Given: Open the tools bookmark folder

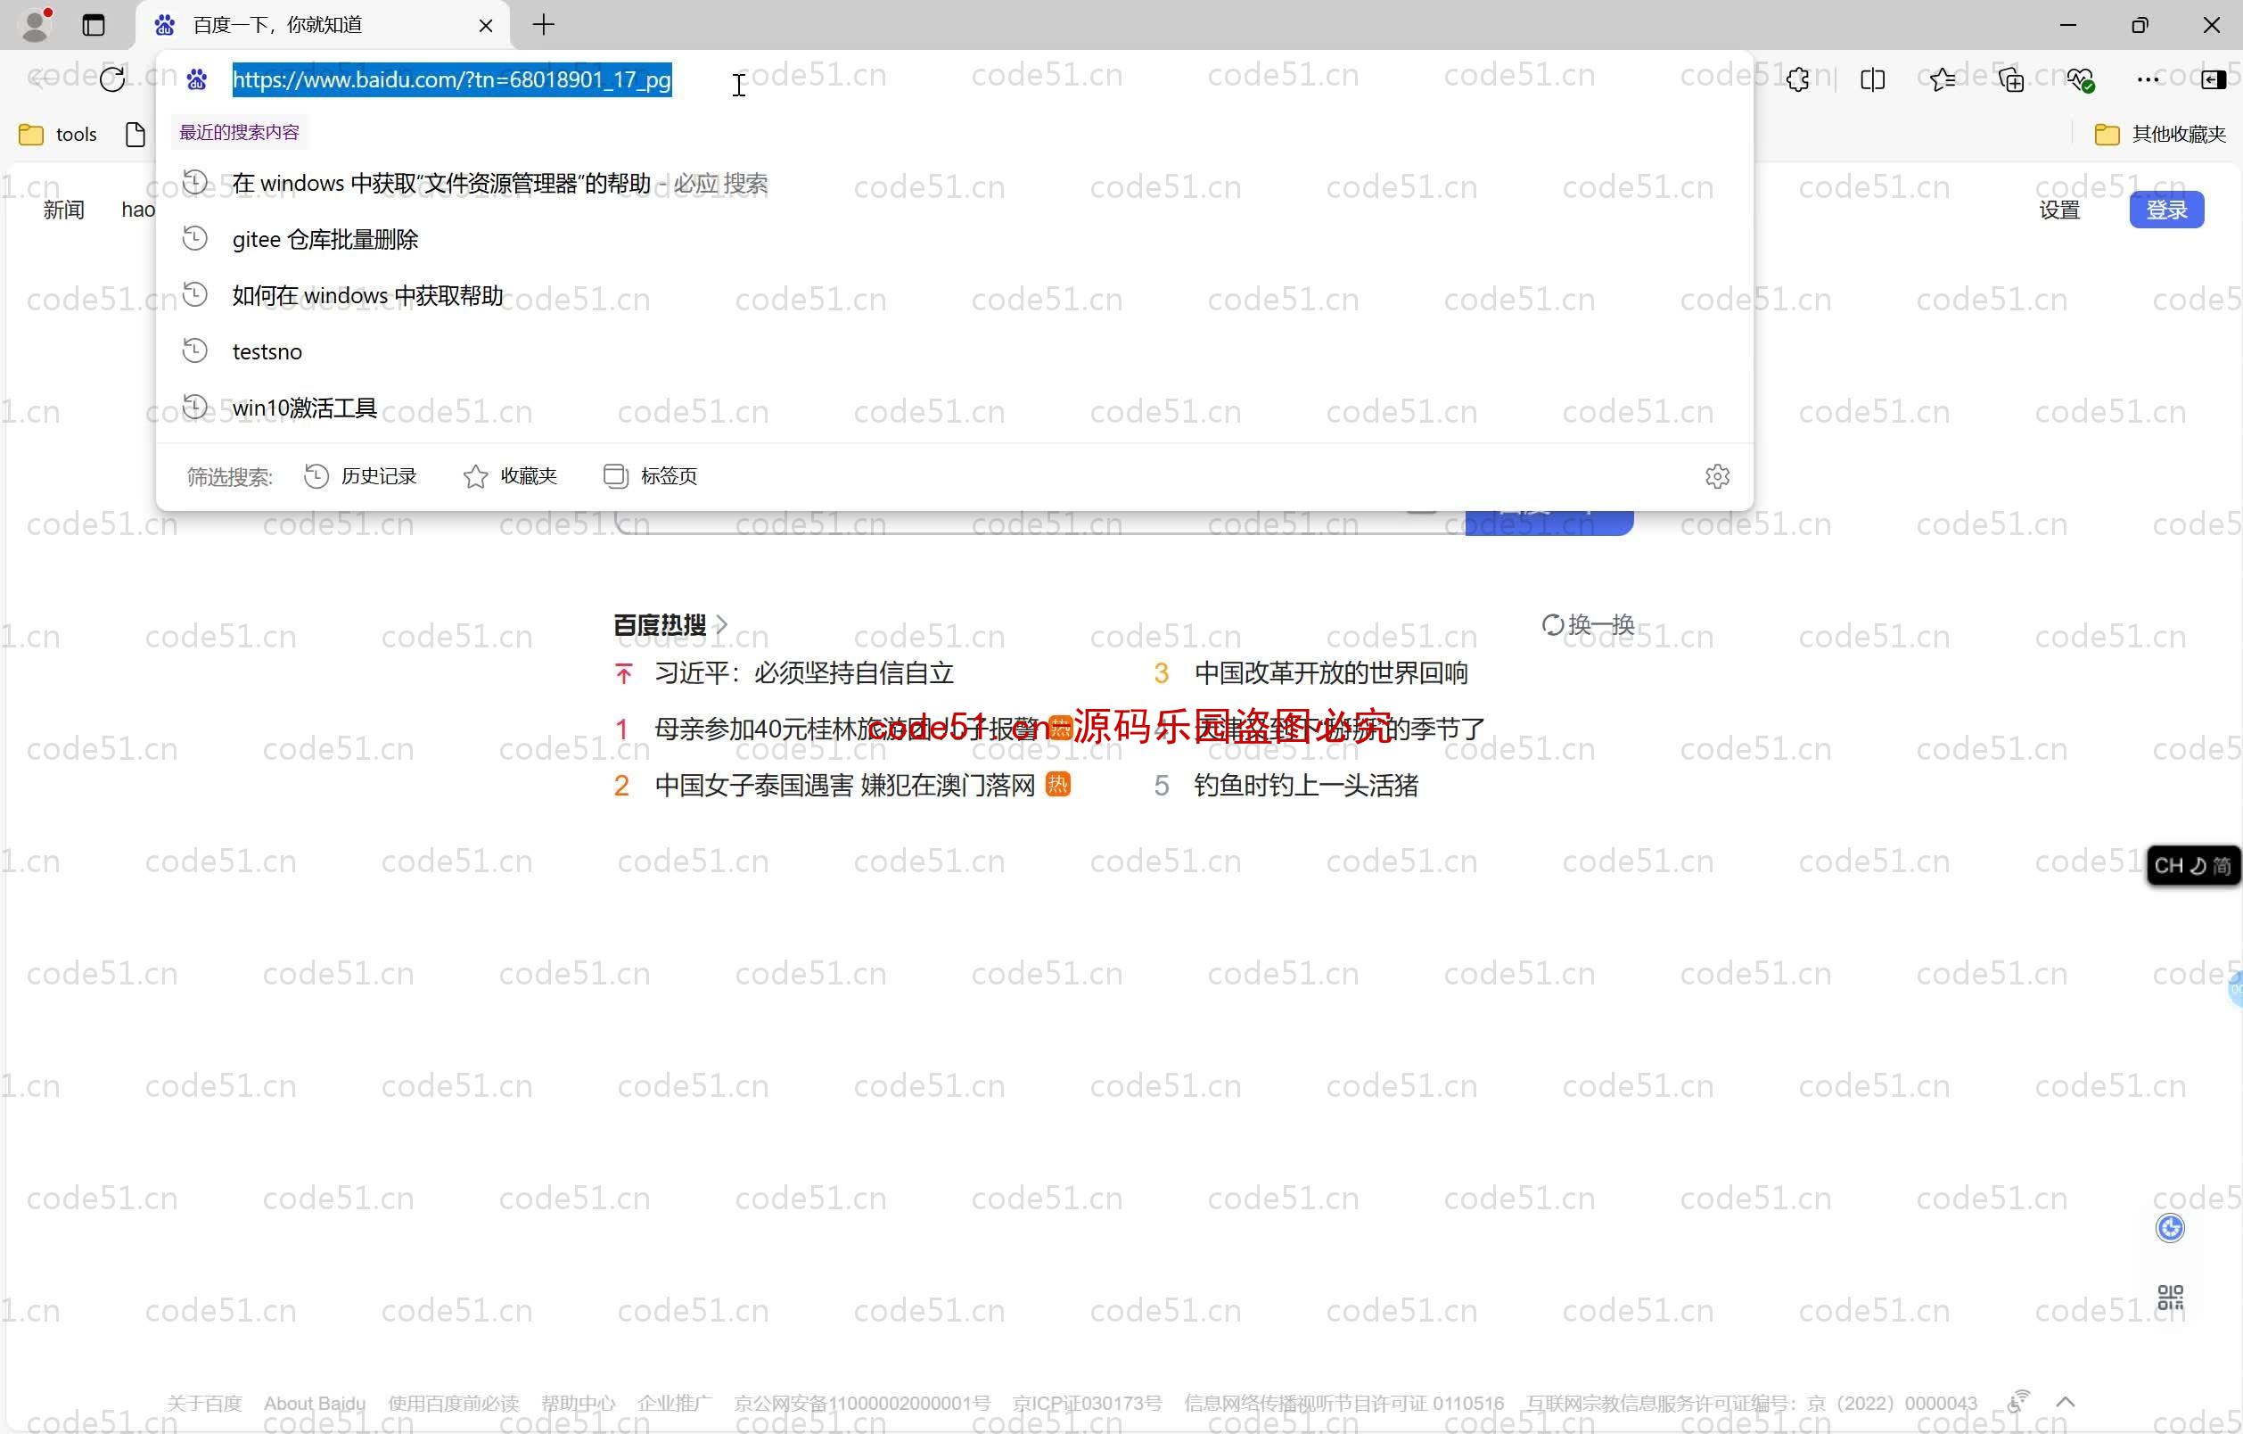Looking at the screenshot, I should pyautogui.click(x=58, y=134).
